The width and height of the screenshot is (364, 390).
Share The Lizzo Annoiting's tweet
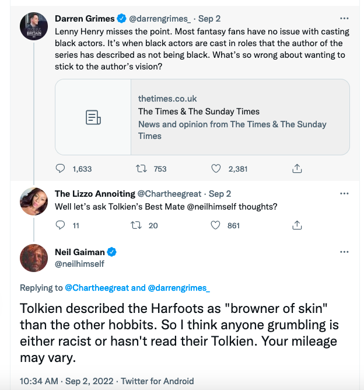click(x=296, y=225)
